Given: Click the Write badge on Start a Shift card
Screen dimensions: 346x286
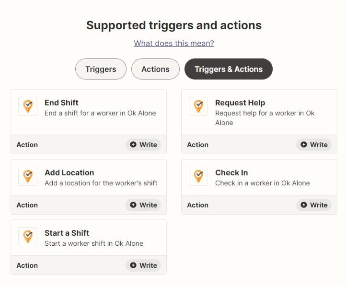Looking at the screenshot, I should click(143, 265).
